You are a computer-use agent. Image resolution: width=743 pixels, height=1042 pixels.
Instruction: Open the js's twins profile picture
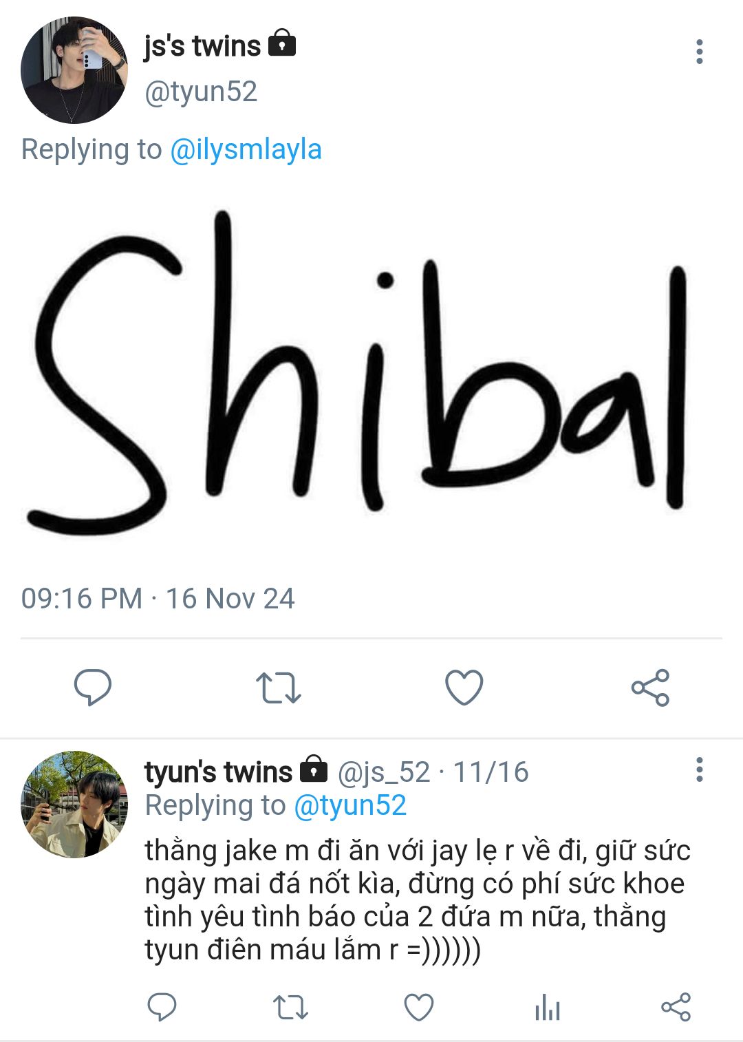74,70
